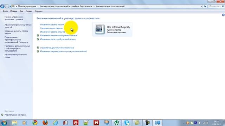Launch FileZilla from the taskbar

(x=76, y=123)
